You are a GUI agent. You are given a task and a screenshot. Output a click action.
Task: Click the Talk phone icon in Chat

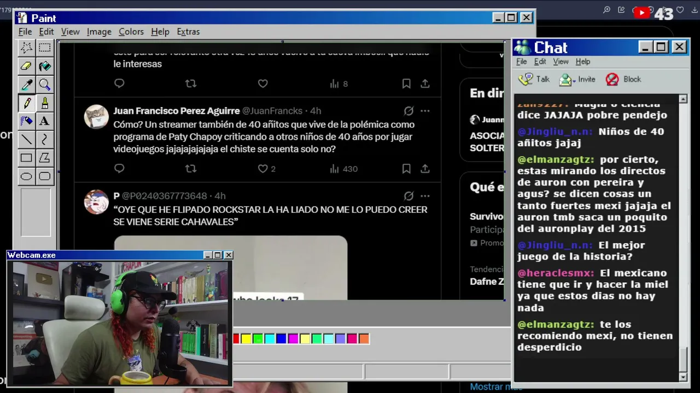click(526, 80)
